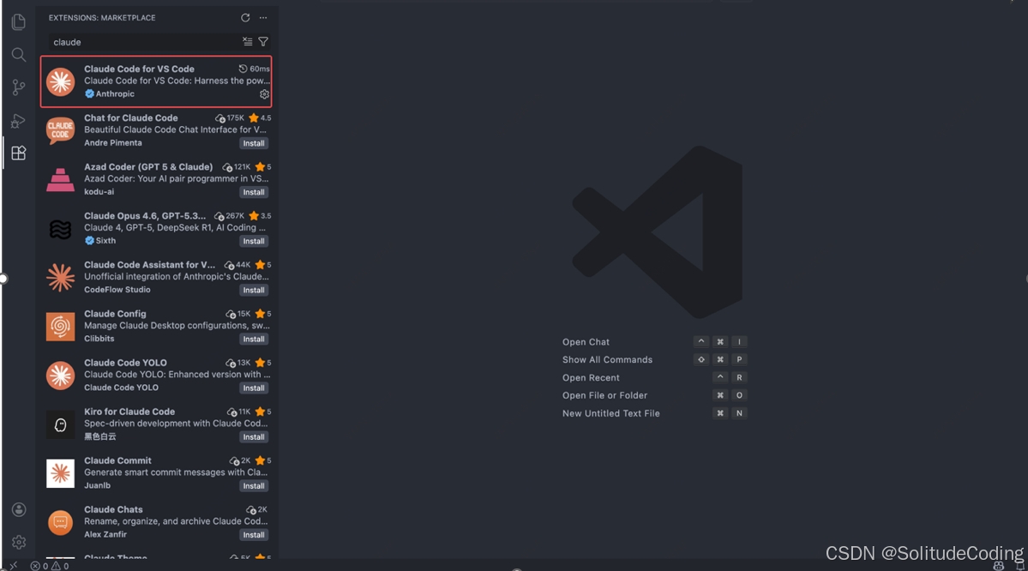Install Claude Code YOLO
Viewport: 1028px width, 571px height.
[x=254, y=388]
